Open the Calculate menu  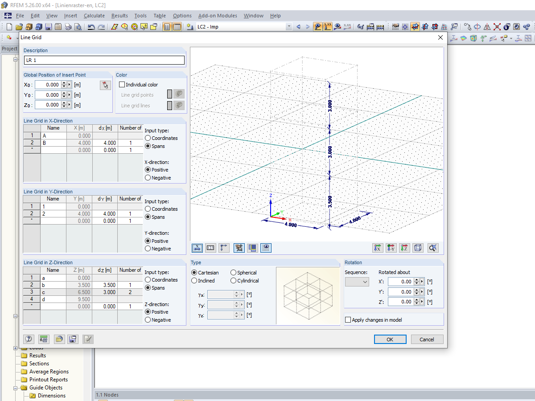coord(94,16)
